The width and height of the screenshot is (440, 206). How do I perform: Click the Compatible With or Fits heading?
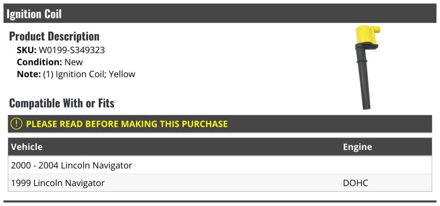click(x=62, y=103)
